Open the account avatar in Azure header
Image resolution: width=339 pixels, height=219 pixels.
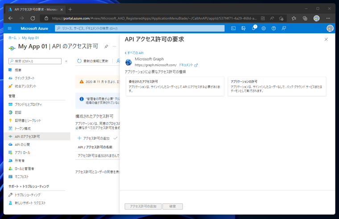[330, 28]
